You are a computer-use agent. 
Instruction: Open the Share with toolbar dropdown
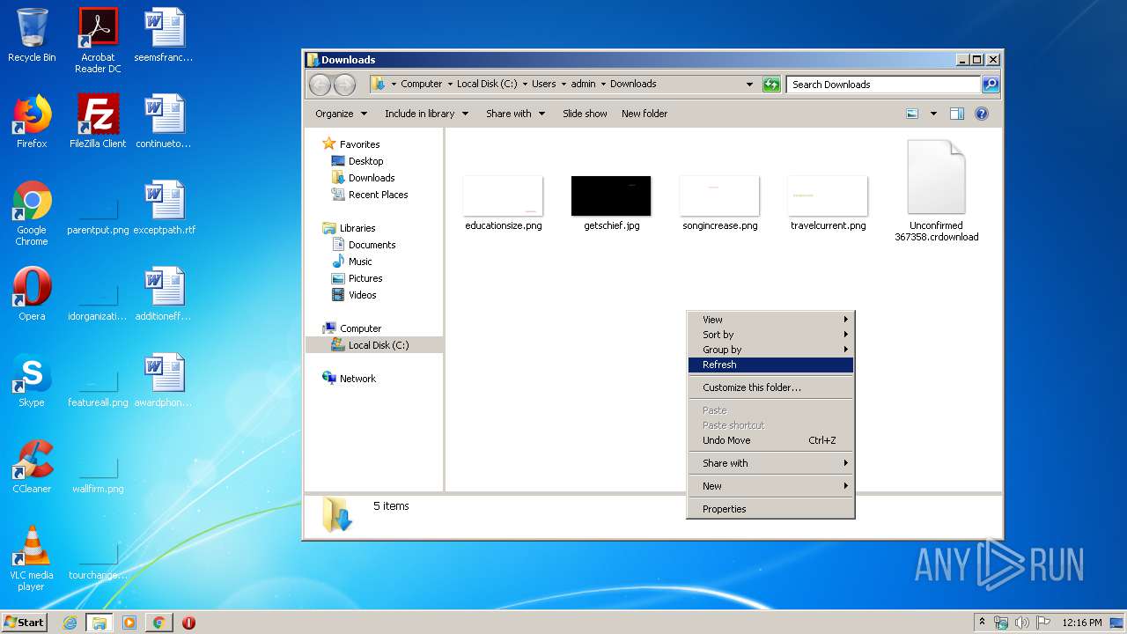[515, 114]
